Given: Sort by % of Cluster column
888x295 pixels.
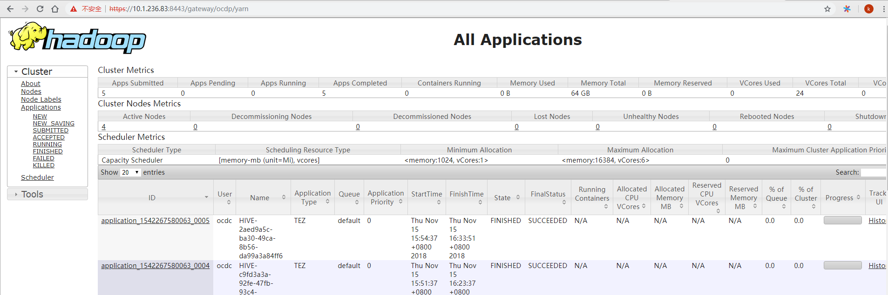Looking at the screenshot, I should [x=813, y=206].
